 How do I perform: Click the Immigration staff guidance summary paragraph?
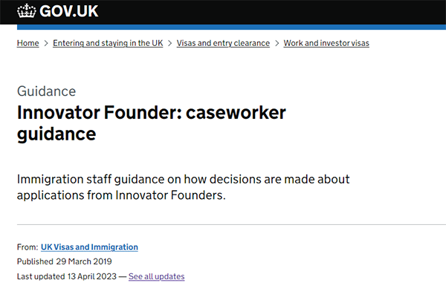click(x=183, y=187)
